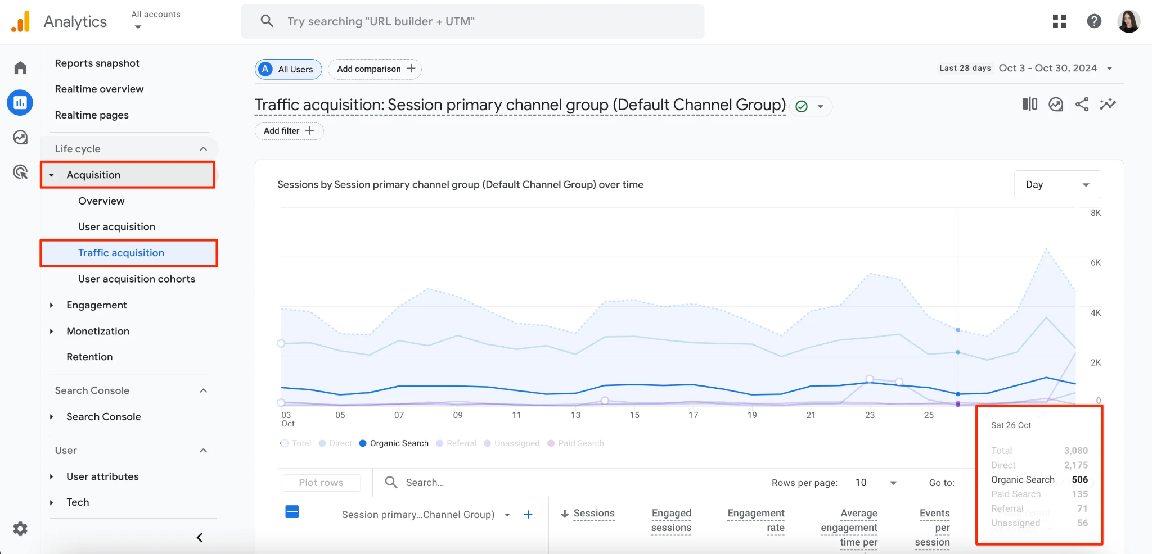The width and height of the screenshot is (1152, 554).
Task: Click the Add comparison button
Action: (x=375, y=69)
